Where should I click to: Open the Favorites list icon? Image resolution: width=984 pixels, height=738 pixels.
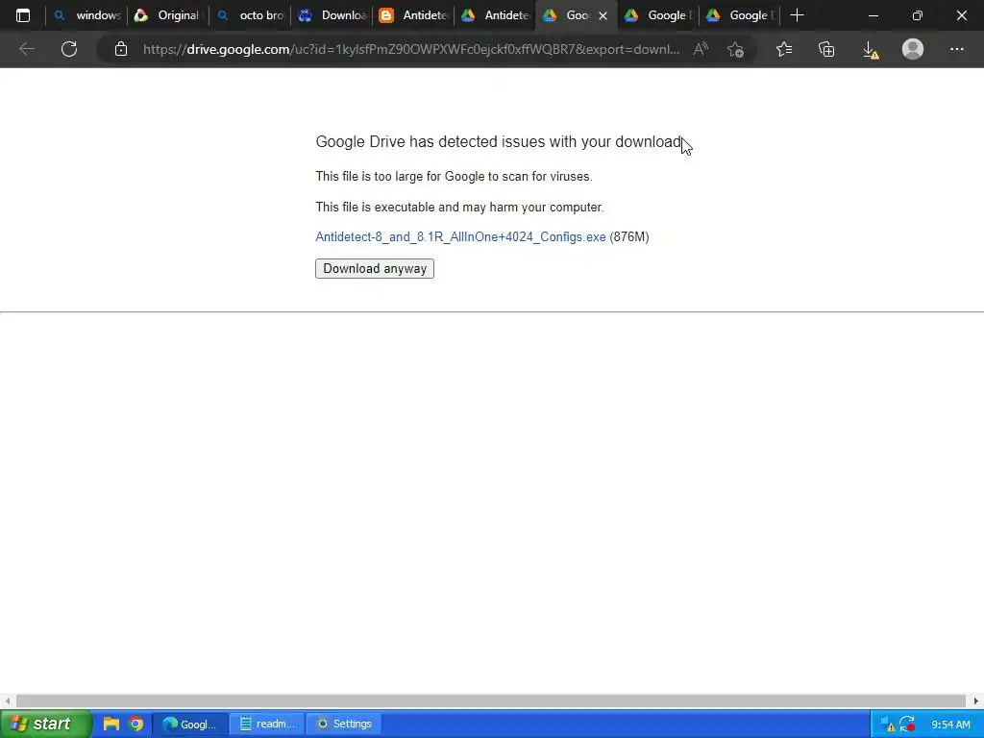click(x=784, y=49)
